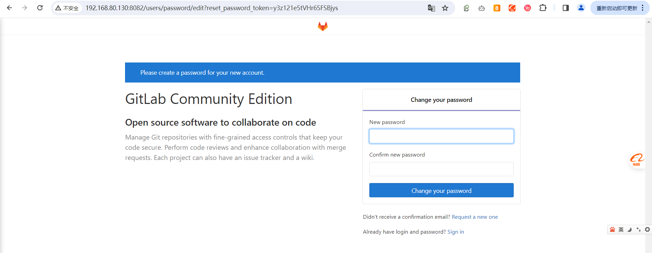Open the browser side panel
Image resolution: width=652 pixels, height=253 pixels.
click(x=565, y=8)
